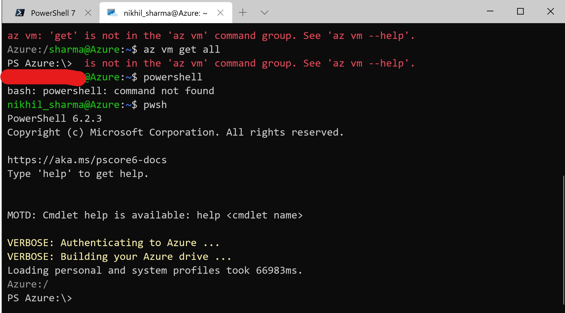Viewport: 565px width, 313px height.
Task: Click the PowerShell 6.2.3 version text
Action: coord(54,118)
